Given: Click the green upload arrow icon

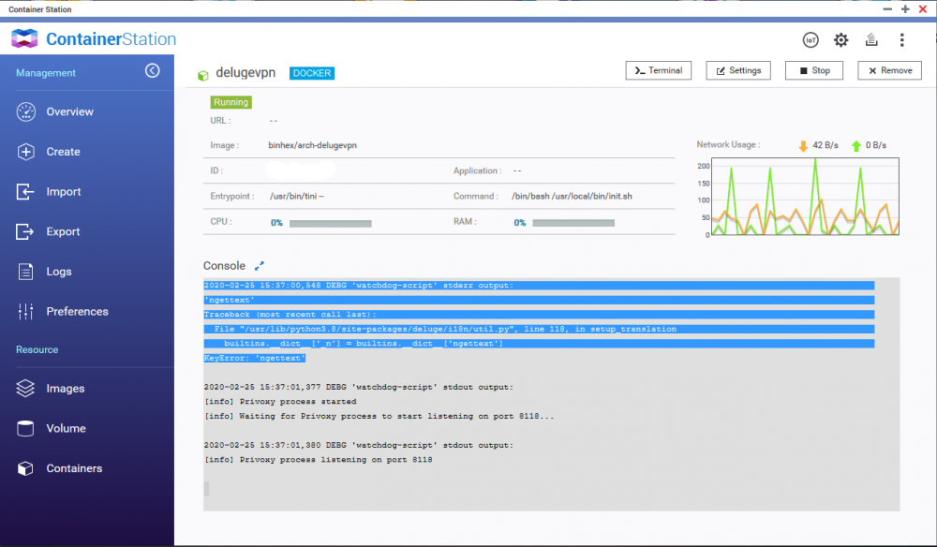Looking at the screenshot, I should pyautogui.click(x=856, y=146).
